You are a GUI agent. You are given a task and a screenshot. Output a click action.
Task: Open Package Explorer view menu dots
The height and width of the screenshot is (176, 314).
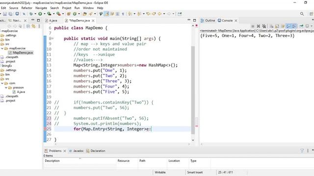pyautogui.click(x=39, y=26)
